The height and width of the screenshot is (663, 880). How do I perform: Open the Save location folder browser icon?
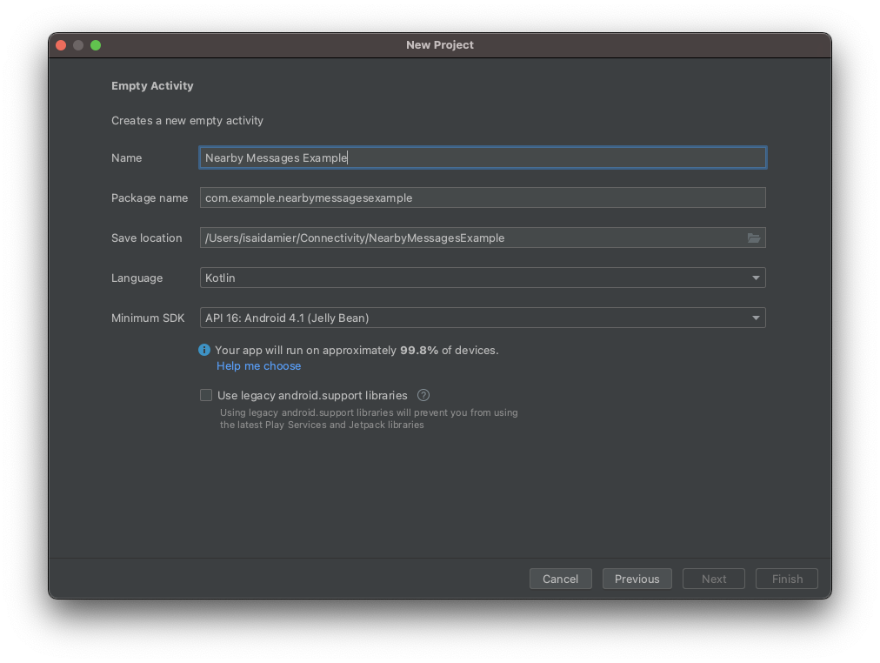pos(753,238)
